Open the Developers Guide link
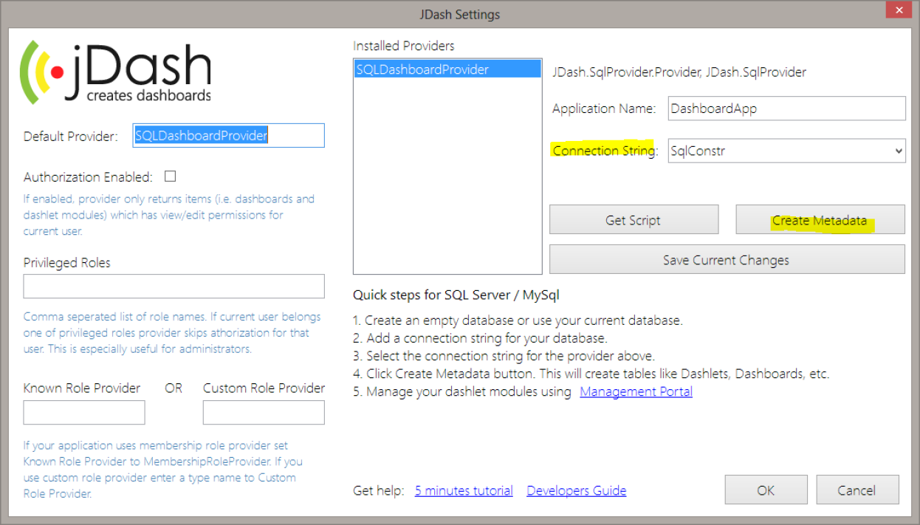Image resolution: width=920 pixels, height=525 pixels. tap(577, 490)
